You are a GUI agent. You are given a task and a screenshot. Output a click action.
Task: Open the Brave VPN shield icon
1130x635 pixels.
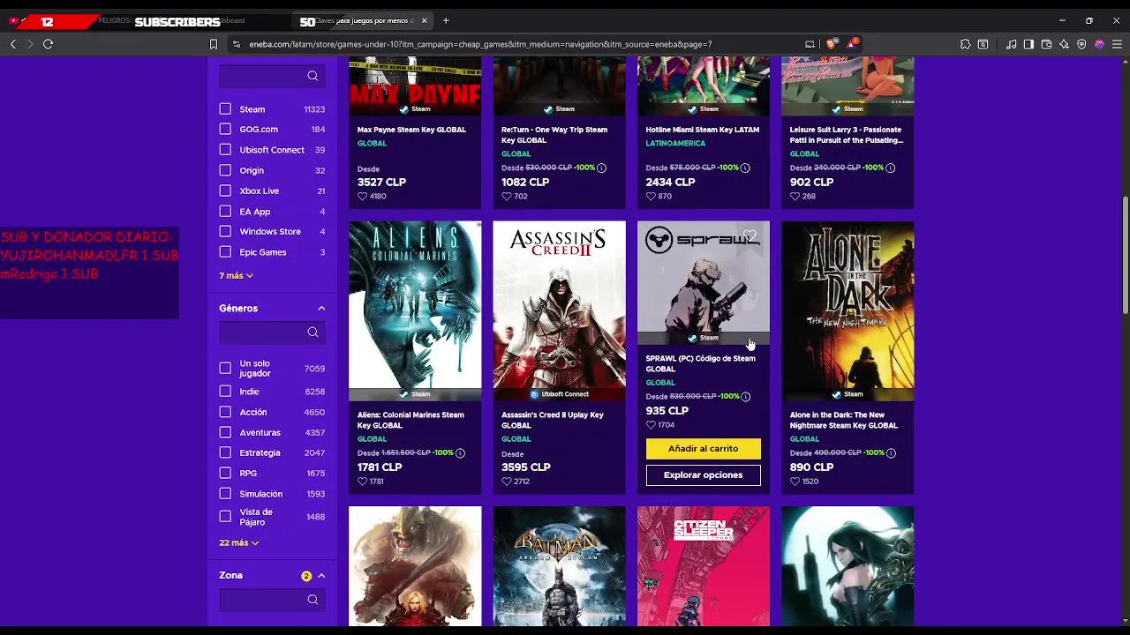(x=1081, y=44)
